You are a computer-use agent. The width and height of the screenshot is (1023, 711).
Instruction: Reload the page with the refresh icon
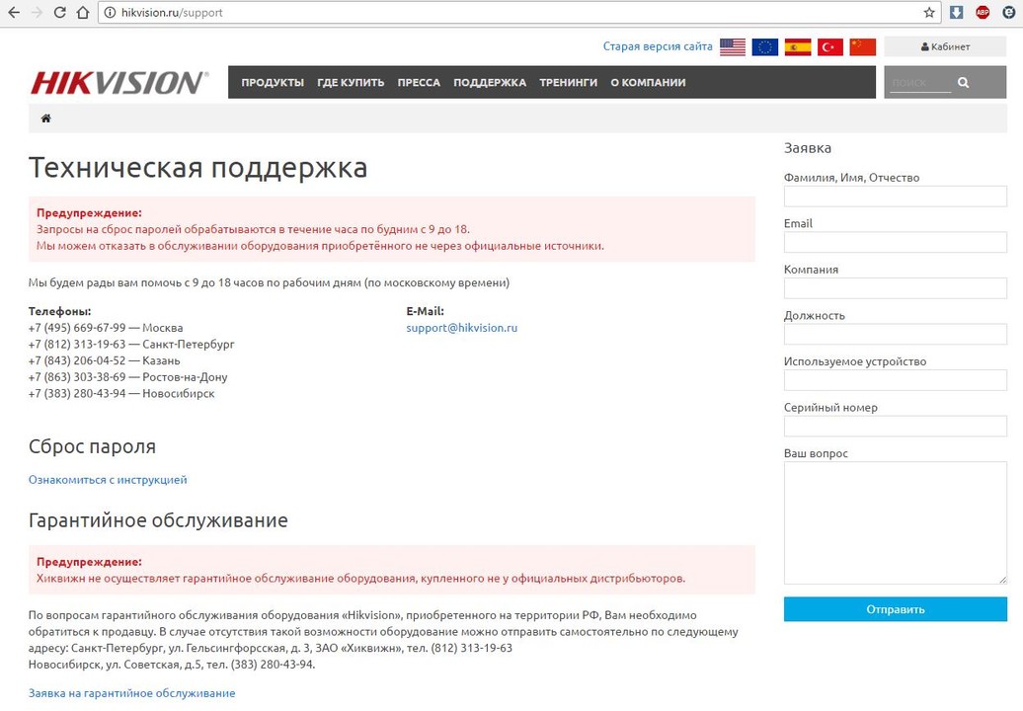[59, 13]
